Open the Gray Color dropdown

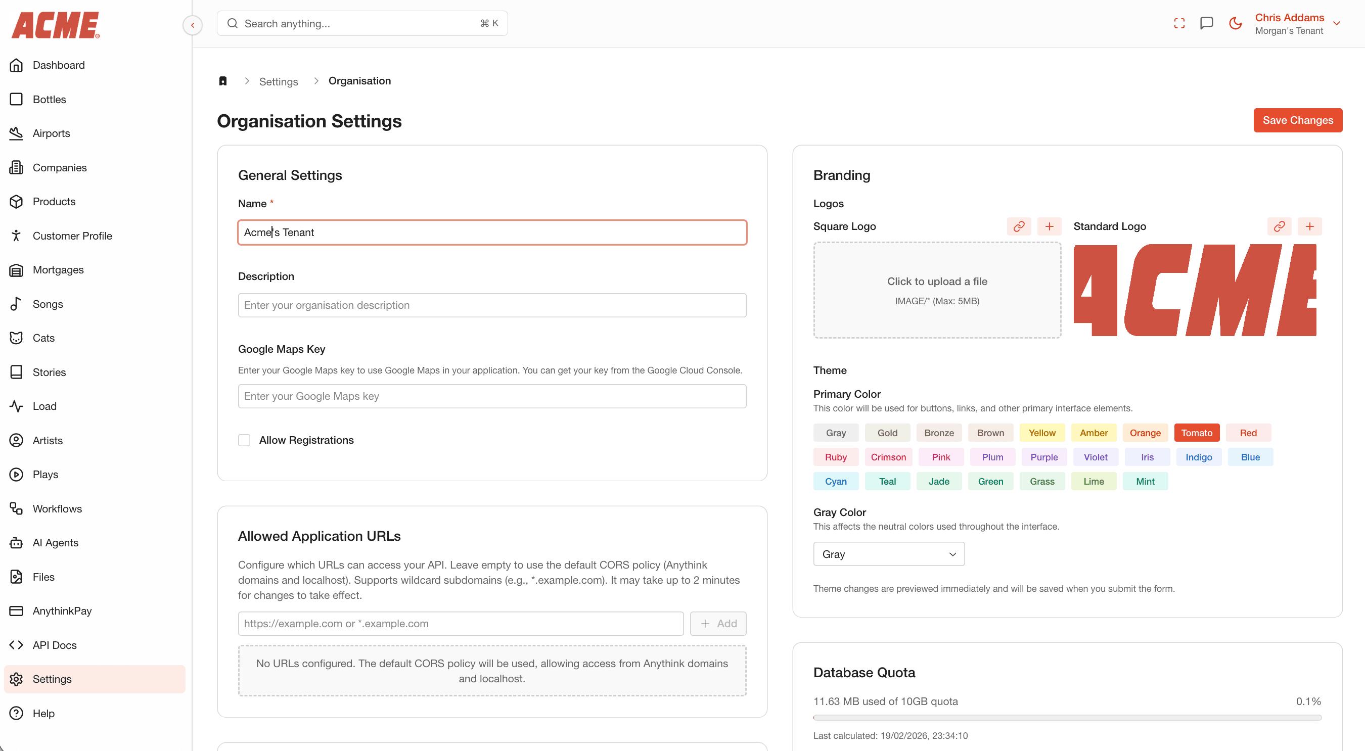(888, 553)
